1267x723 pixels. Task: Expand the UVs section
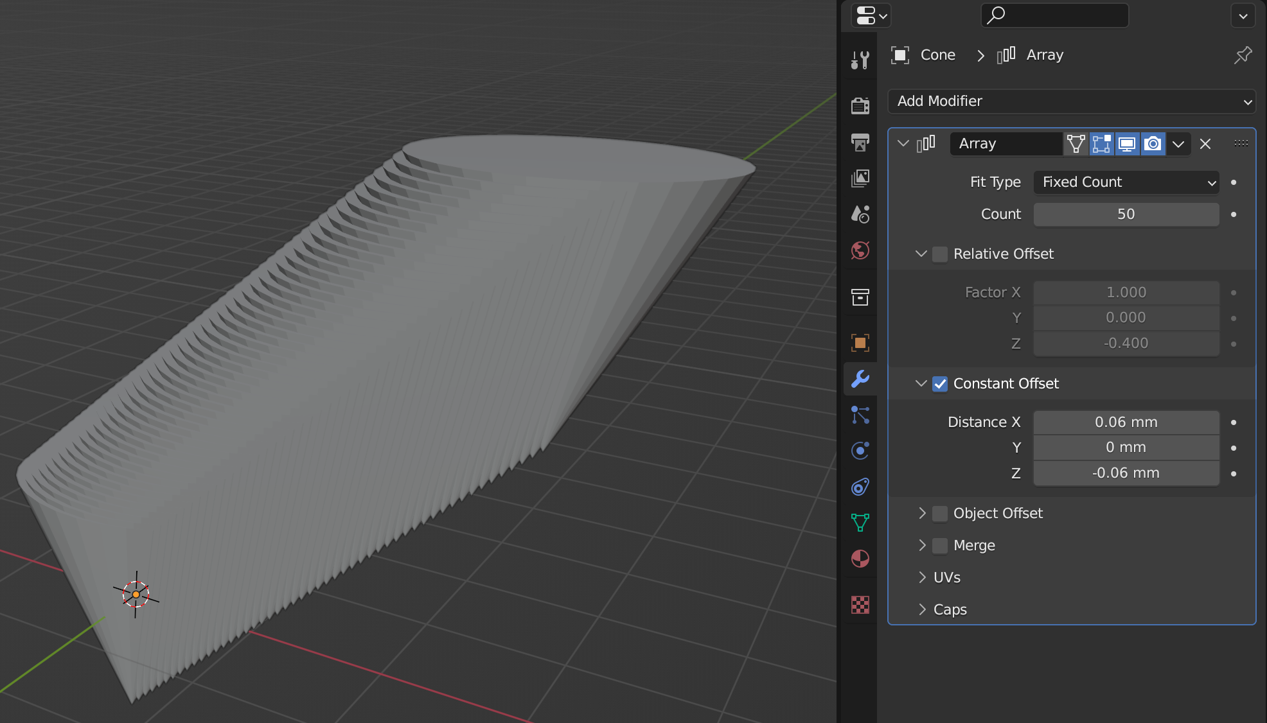(922, 577)
